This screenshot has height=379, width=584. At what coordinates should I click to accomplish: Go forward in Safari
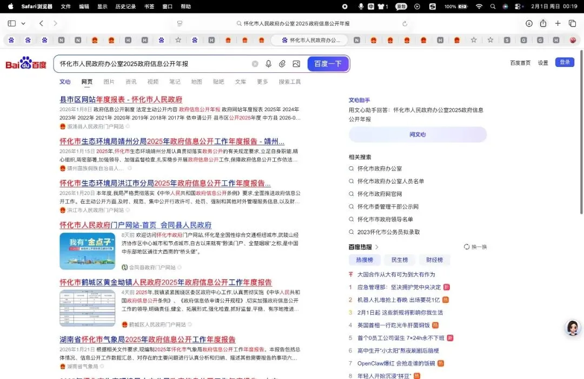[x=55, y=23]
